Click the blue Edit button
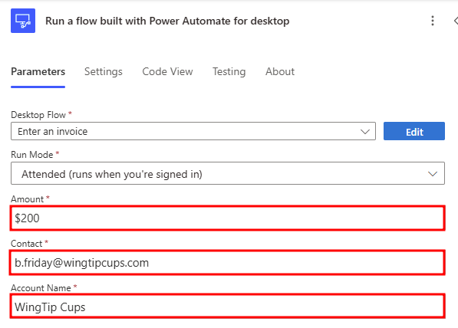The width and height of the screenshot is (458, 328). tap(414, 131)
